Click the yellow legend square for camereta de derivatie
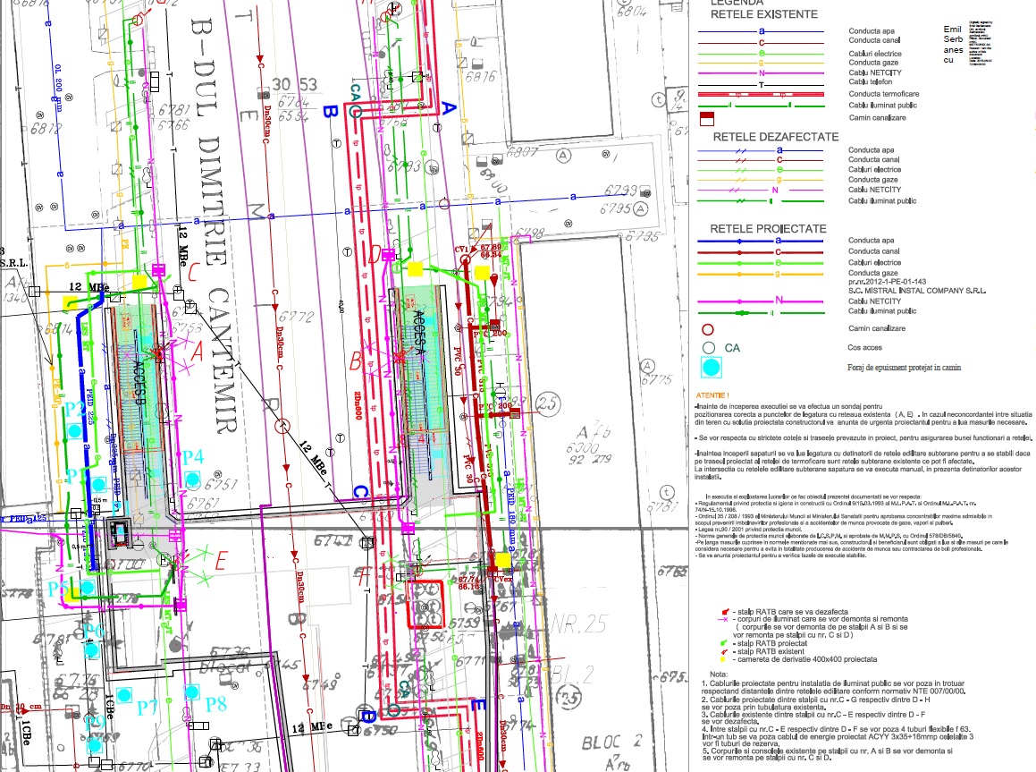Screen dimensions: 1036x772 (x=723, y=659)
